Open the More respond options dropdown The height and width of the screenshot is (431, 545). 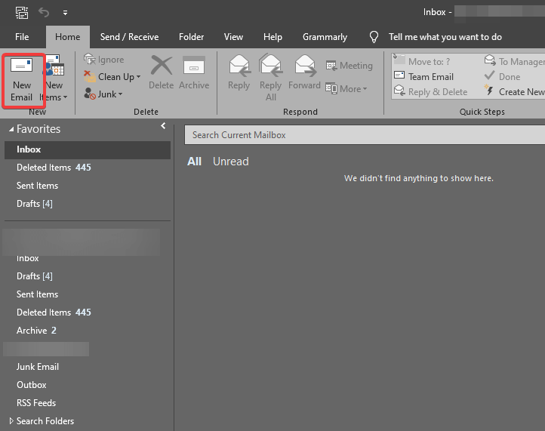point(346,89)
